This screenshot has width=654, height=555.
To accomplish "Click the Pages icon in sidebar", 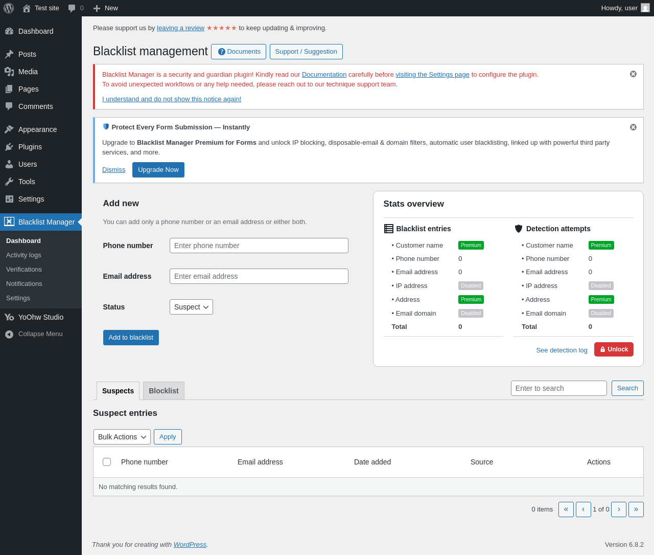I will [9, 89].
